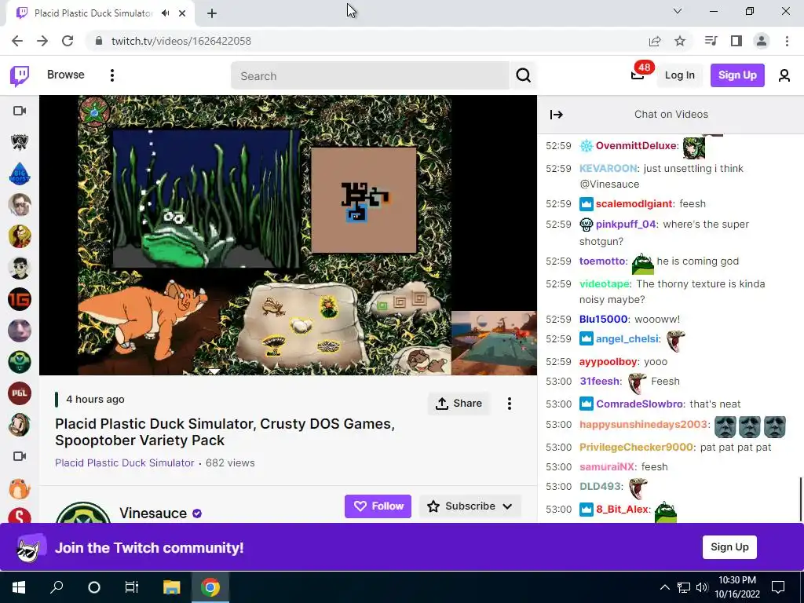This screenshot has width=804, height=603.
Task: Click the recommended channels camera icon lower in sidebar
Action: (x=20, y=456)
